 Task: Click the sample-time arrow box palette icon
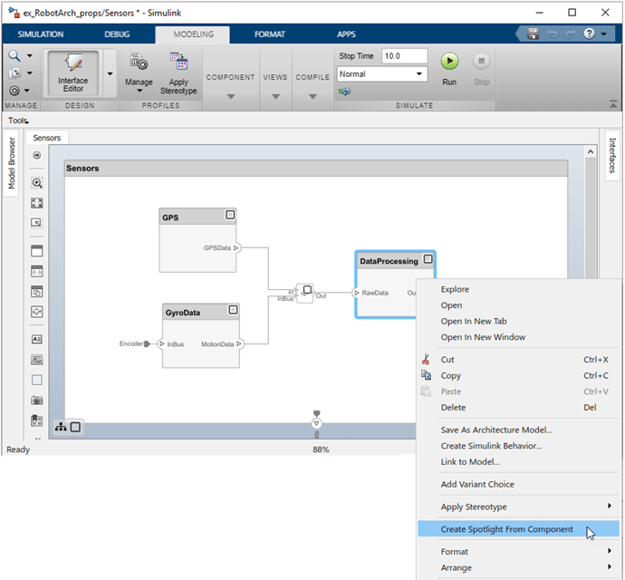[36, 223]
